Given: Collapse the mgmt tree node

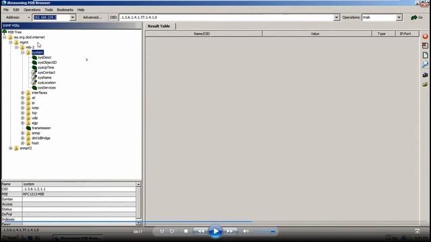Looking at the screenshot, I should point(11,42).
